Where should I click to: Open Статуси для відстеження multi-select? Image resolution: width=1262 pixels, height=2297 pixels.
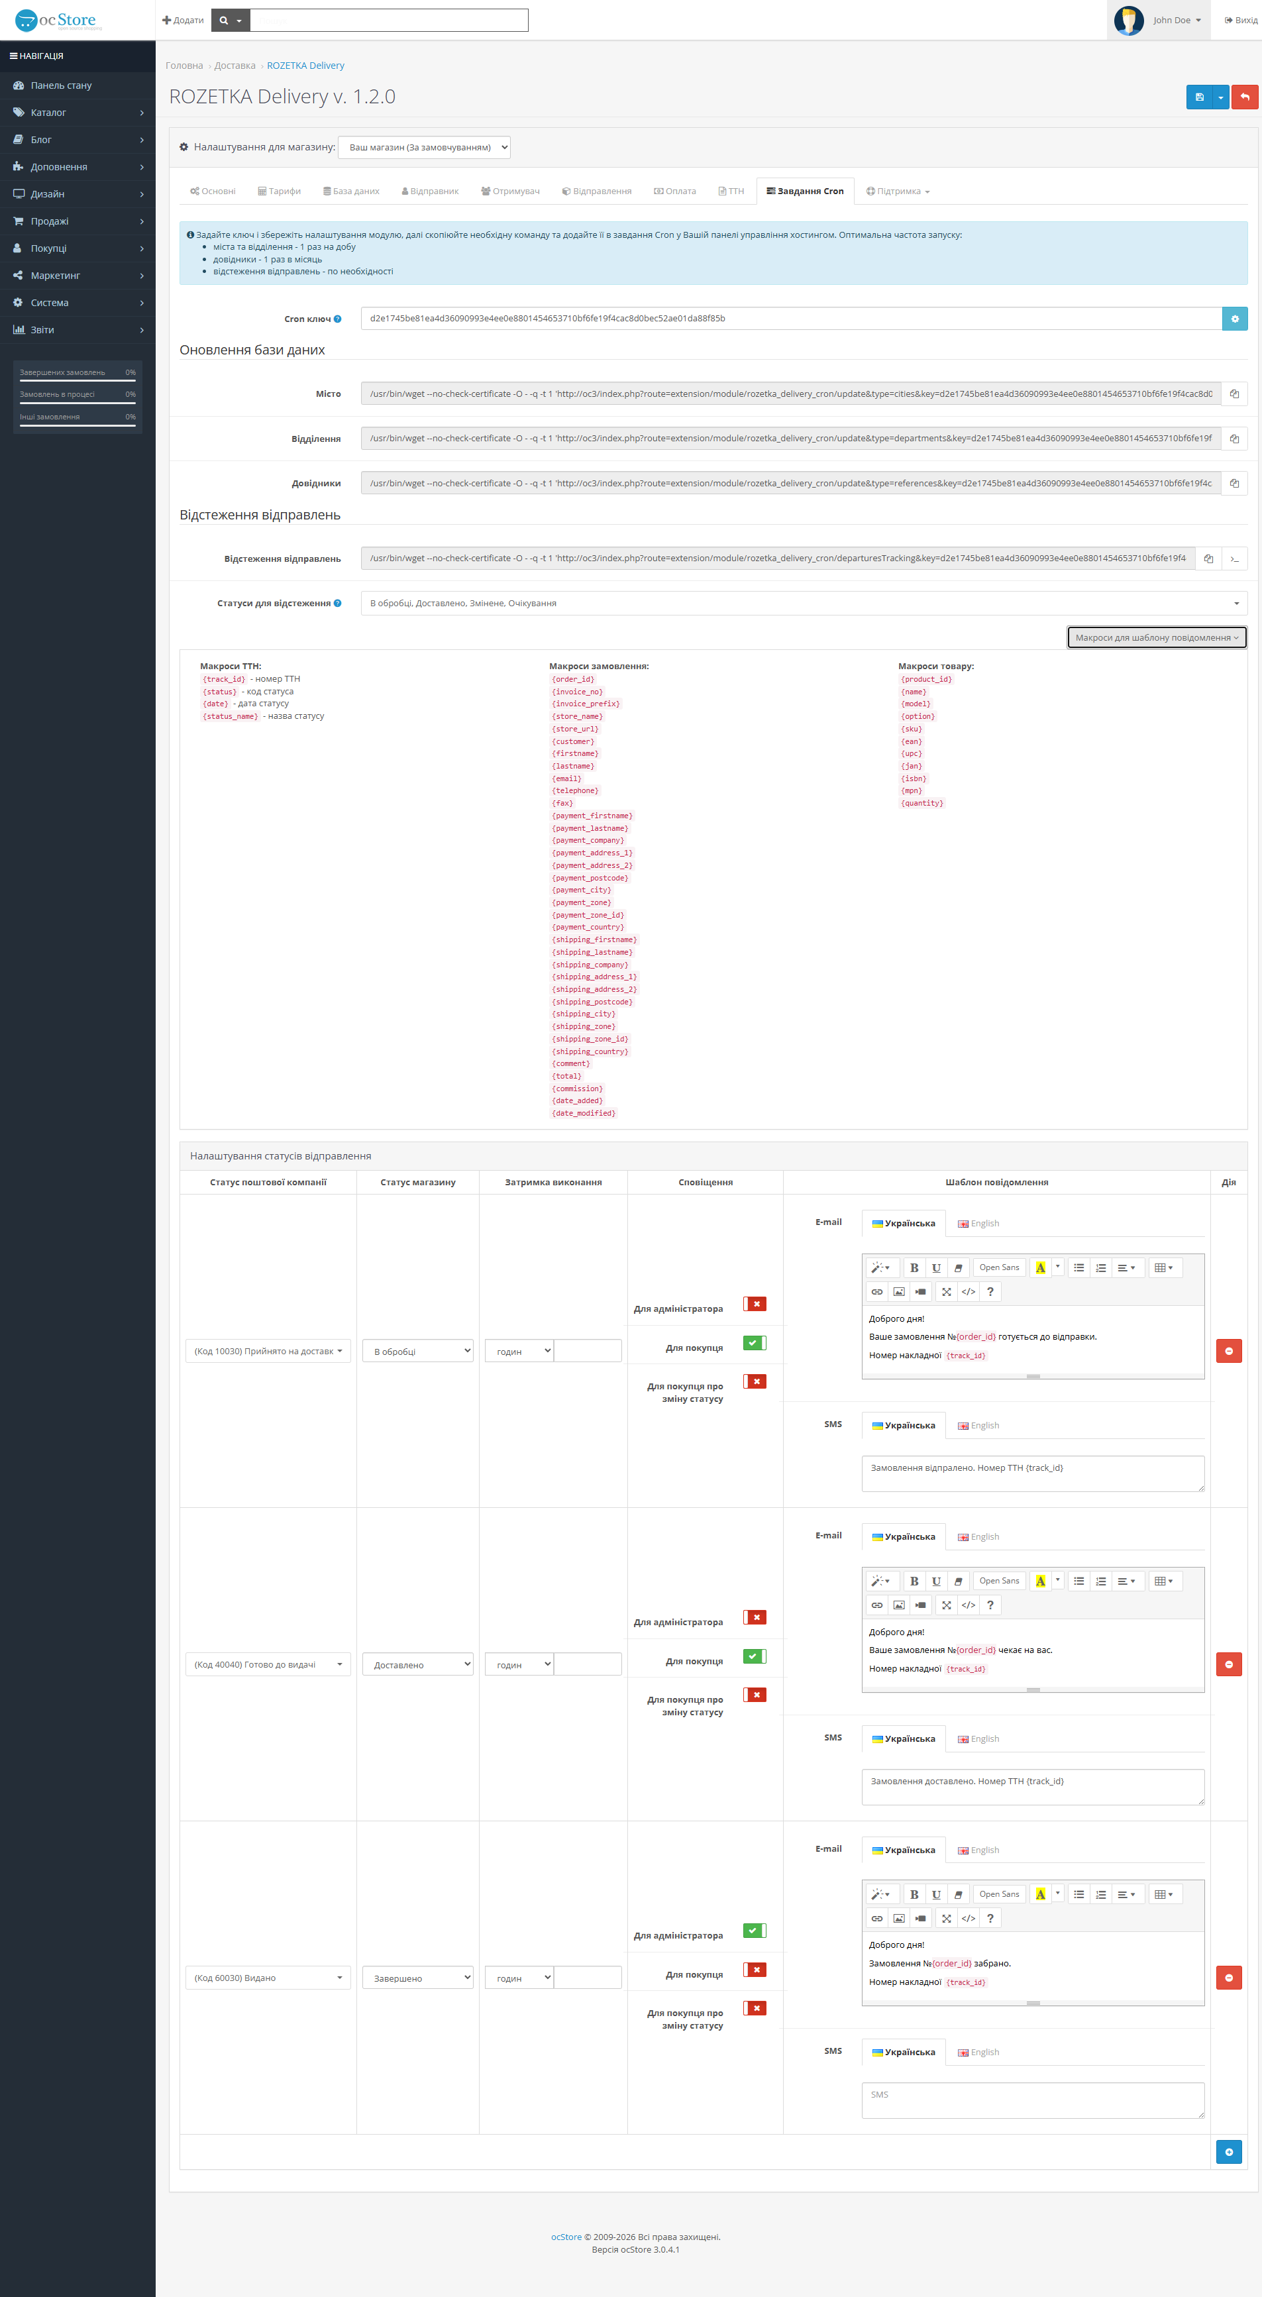pos(804,604)
